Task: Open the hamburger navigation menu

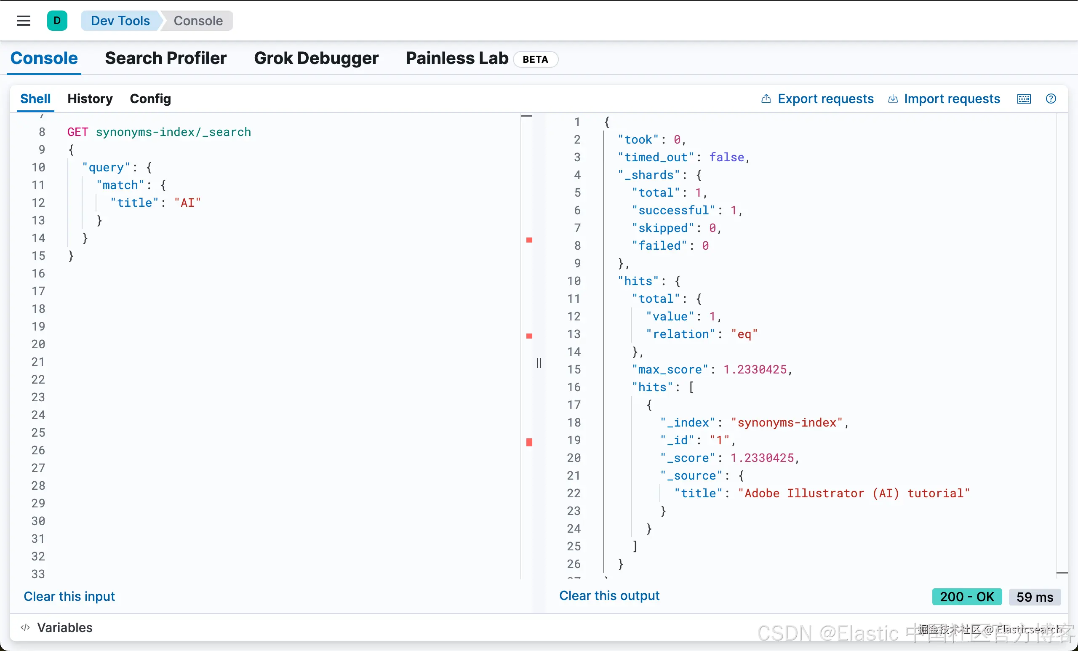Action: coord(24,21)
